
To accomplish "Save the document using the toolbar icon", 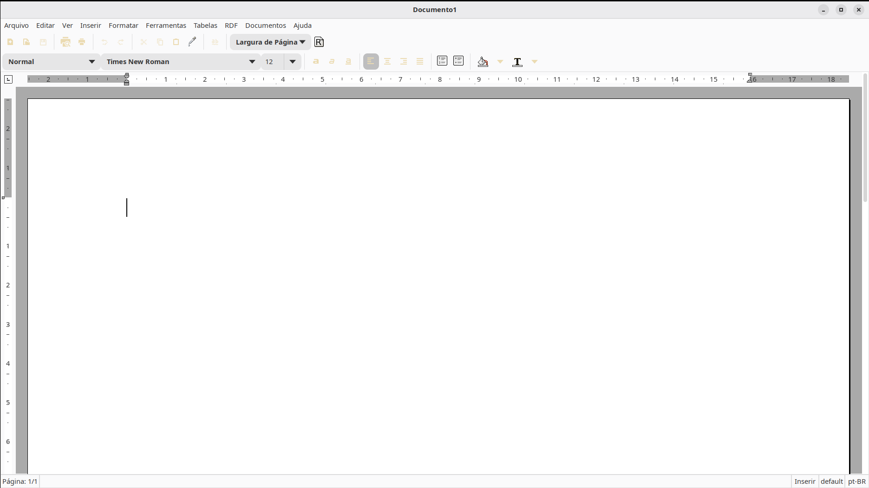I will point(43,42).
